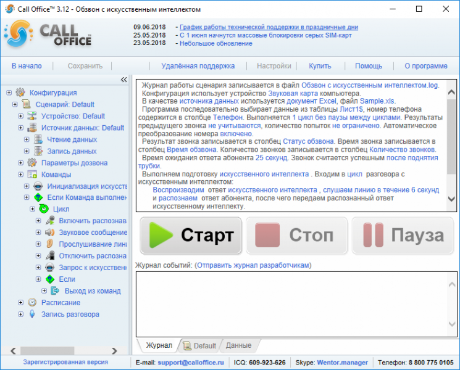Click the Звуковая карта device link
The height and width of the screenshot is (370, 460).
[293, 94]
